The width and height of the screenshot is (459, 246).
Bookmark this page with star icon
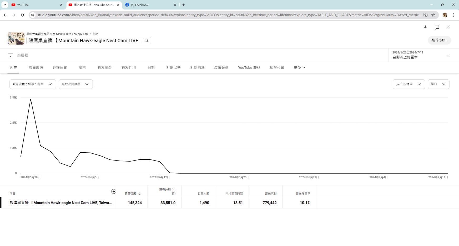[x=433, y=15]
